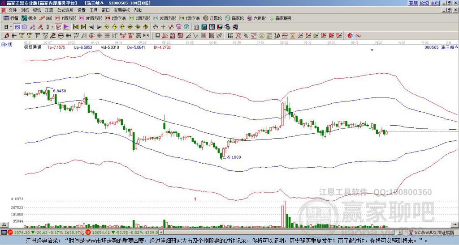
Task: Open the 交易委托 menu
Action: [x=122, y=10]
